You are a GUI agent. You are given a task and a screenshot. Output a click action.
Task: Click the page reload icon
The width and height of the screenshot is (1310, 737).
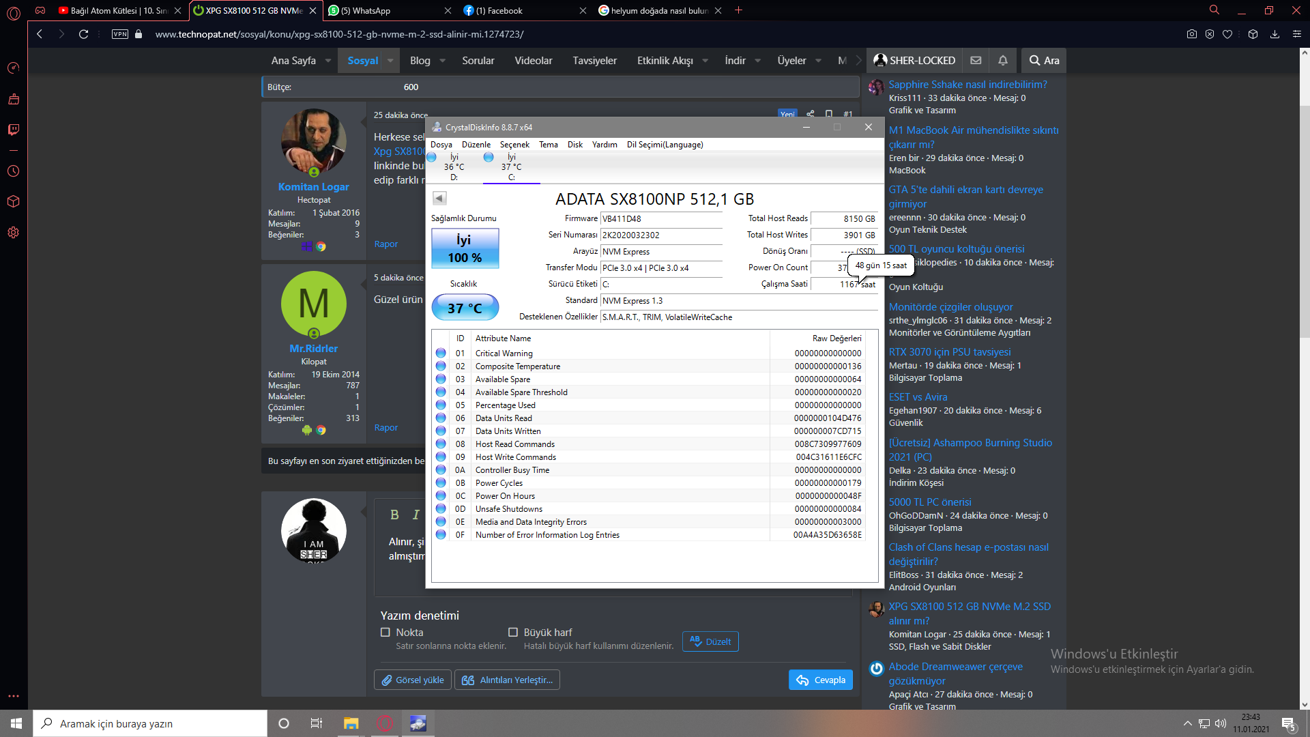coord(83,34)
